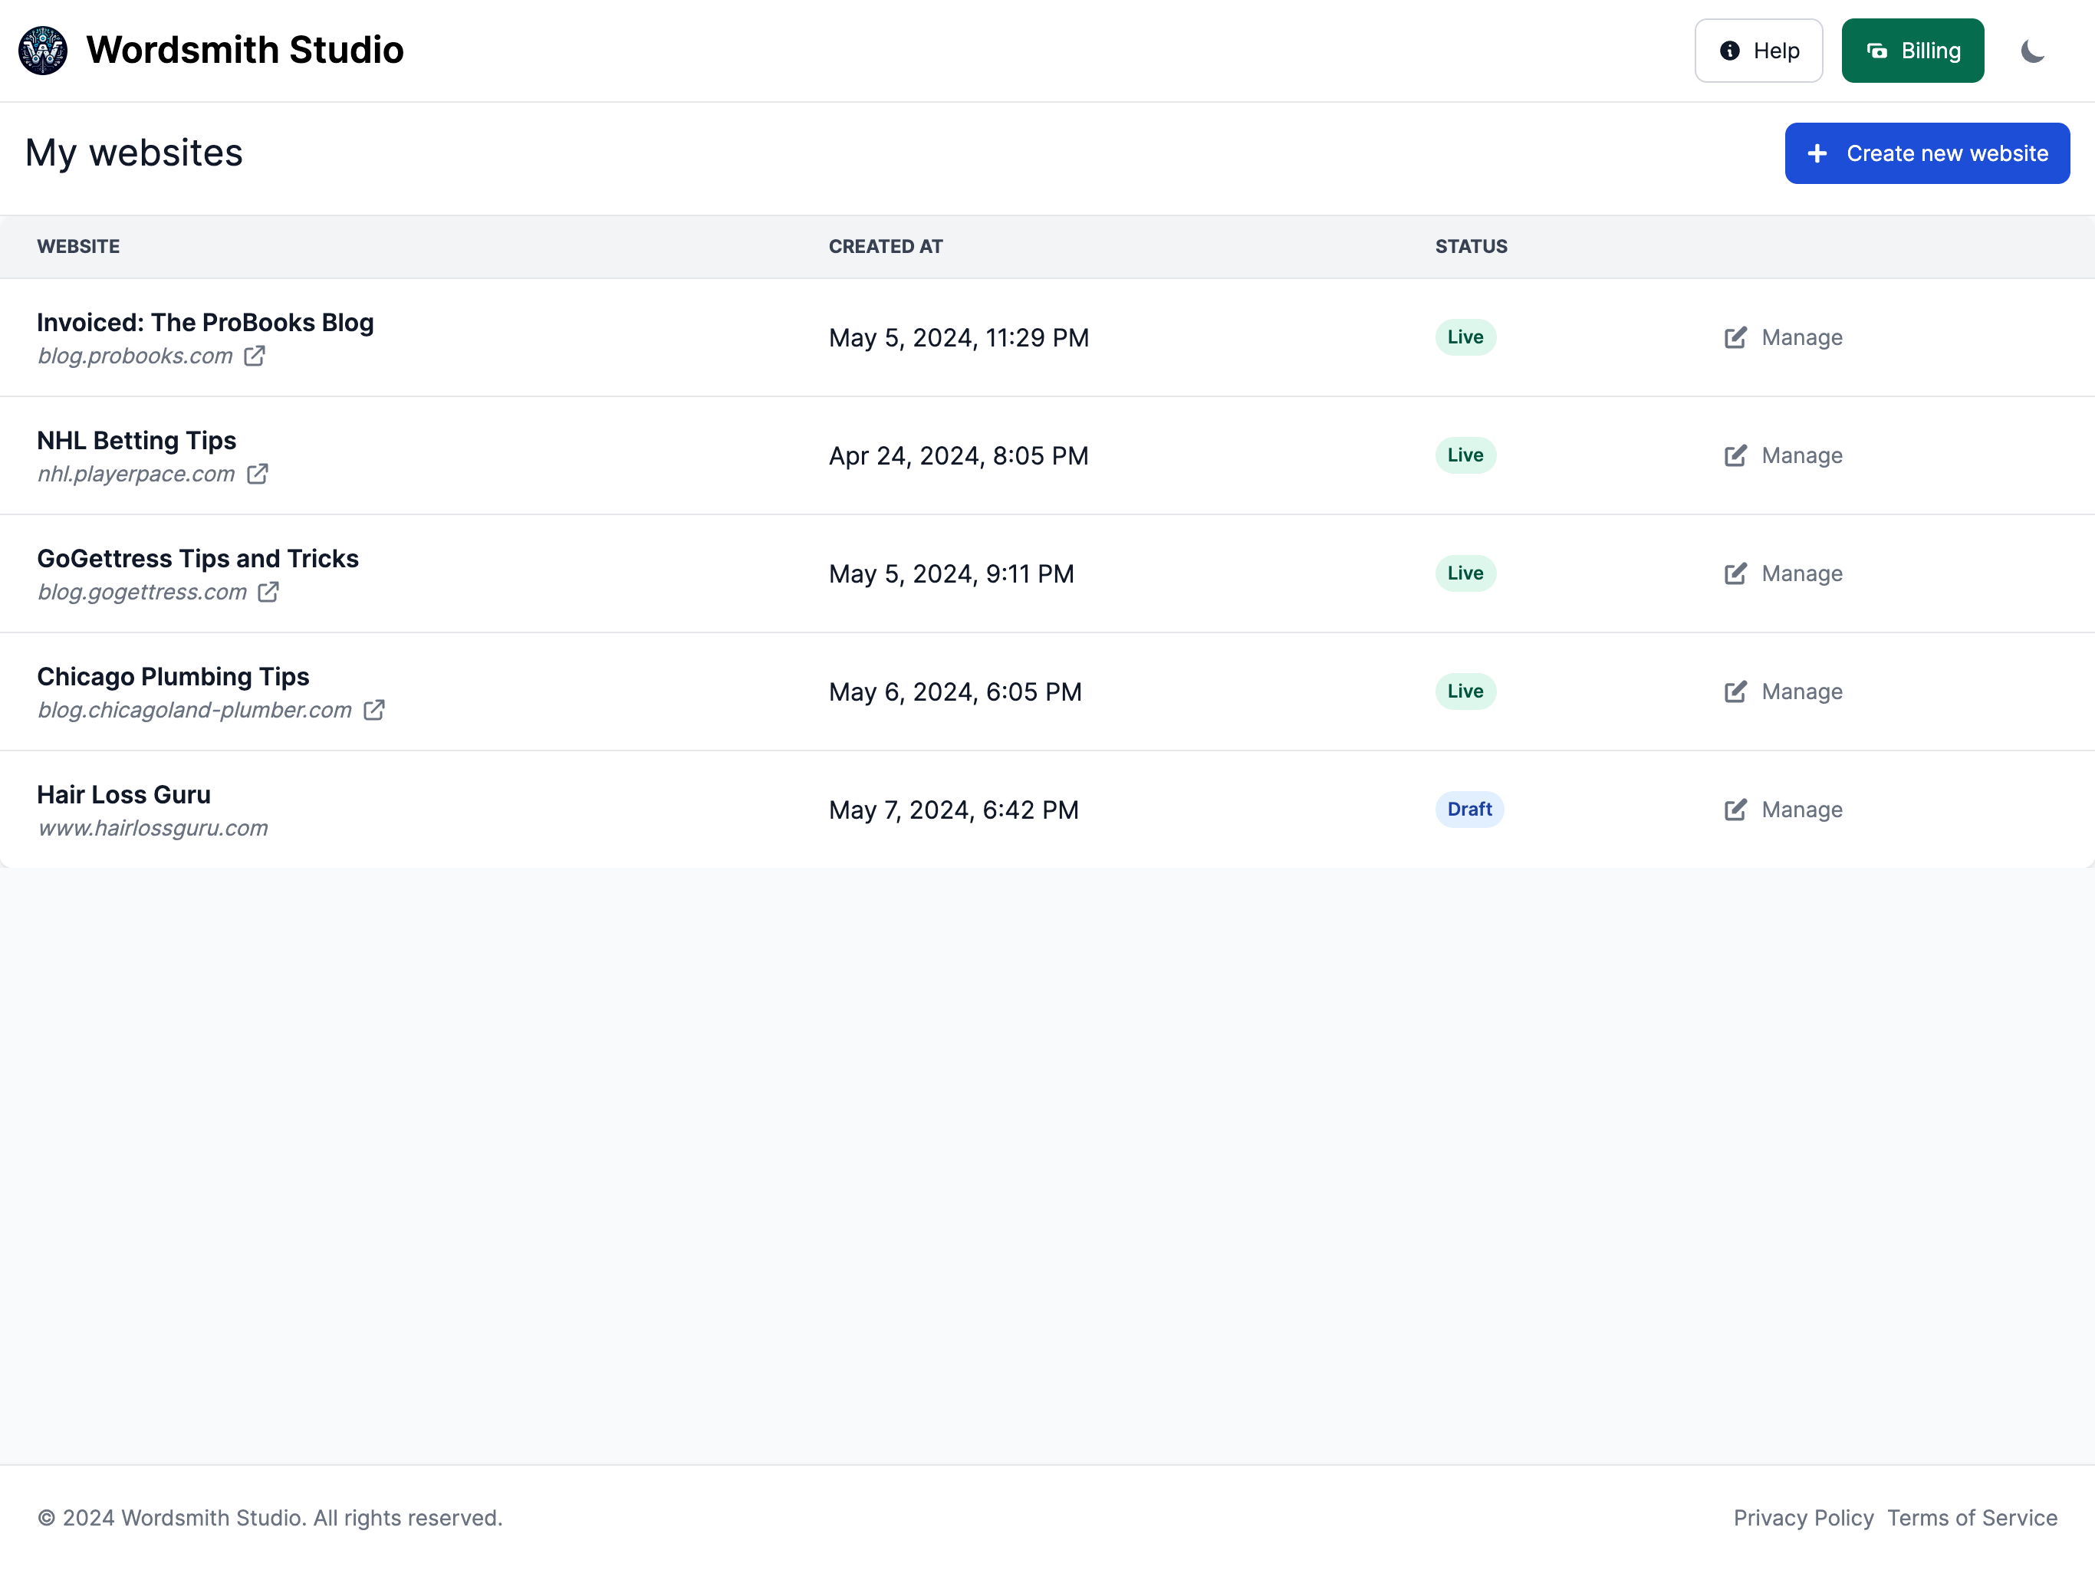
Task: Open external link icon for blog.gogettress.com
Action: 269,592
